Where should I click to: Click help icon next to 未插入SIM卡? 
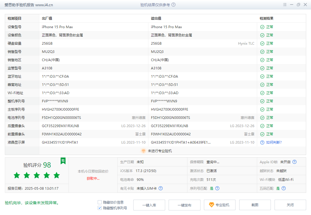[161, 189]
